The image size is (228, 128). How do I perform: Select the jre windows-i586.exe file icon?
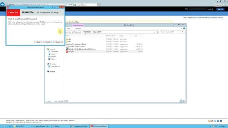click(x=67, y=44)
